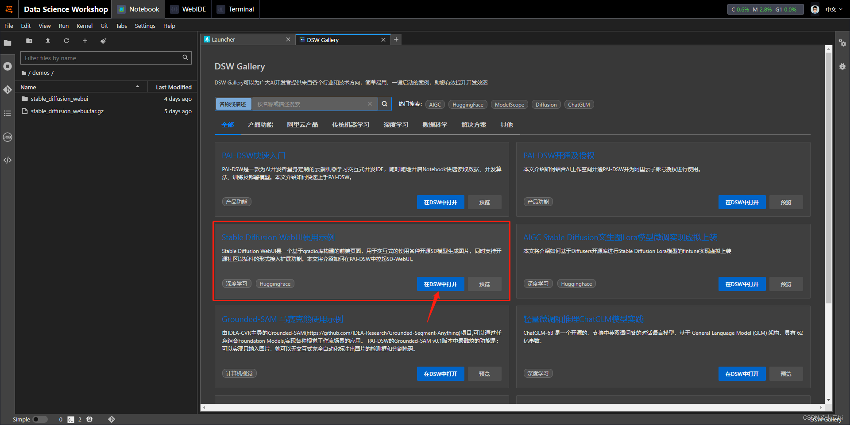Switch to the Notebook top tab
The width and height of the screenshot is (850, 425).
139,9
